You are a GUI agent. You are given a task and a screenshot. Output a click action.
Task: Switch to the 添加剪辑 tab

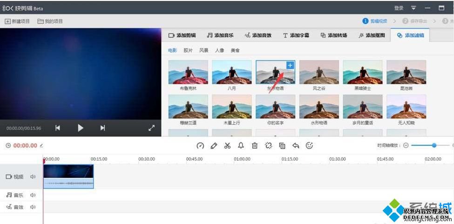point(182,35)
